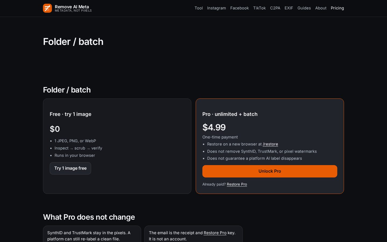Screen dimensions: 387x242
Task: Click the orange Remove AI Meta logo icon
Action: coord(47,8)
